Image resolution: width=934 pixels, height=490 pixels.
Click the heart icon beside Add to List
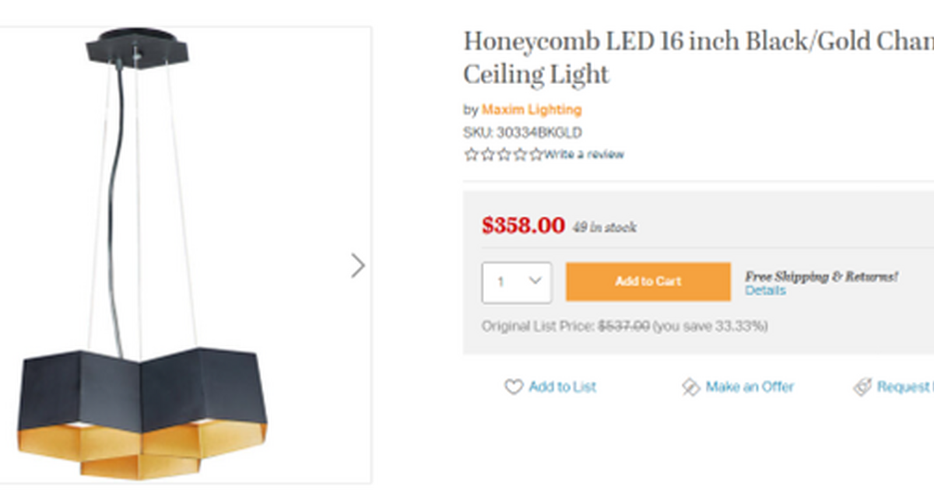pyautogui.click(x=514, y=387)
